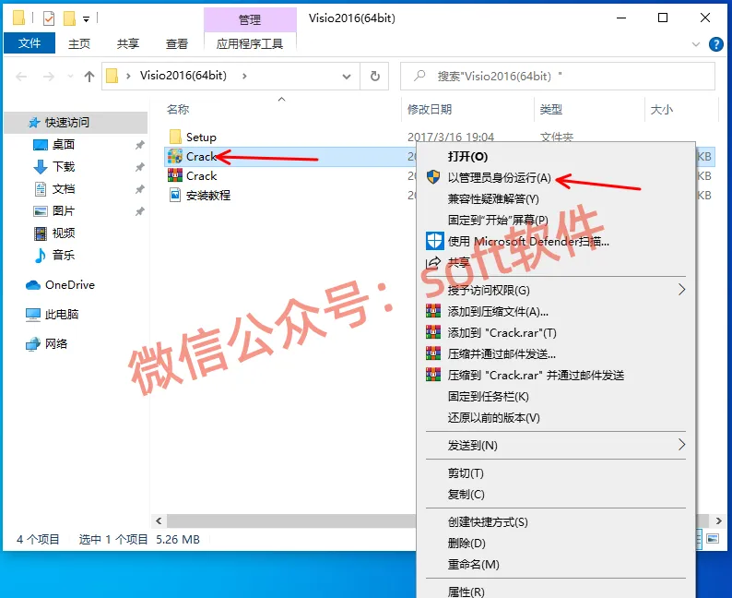Select the Crack WinRAR archive file
This screenshot has height=598, width=732.
tap(201, 176)
